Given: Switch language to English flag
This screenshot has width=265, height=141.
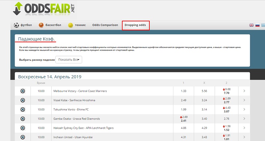Looking at the screenshot, I should 251,25.
